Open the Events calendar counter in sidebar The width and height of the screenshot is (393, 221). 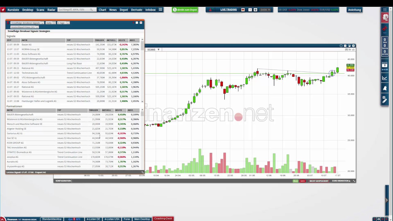(x=385, y=65)
